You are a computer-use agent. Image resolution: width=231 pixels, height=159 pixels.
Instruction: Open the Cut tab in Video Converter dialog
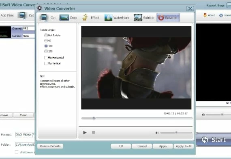48,18
